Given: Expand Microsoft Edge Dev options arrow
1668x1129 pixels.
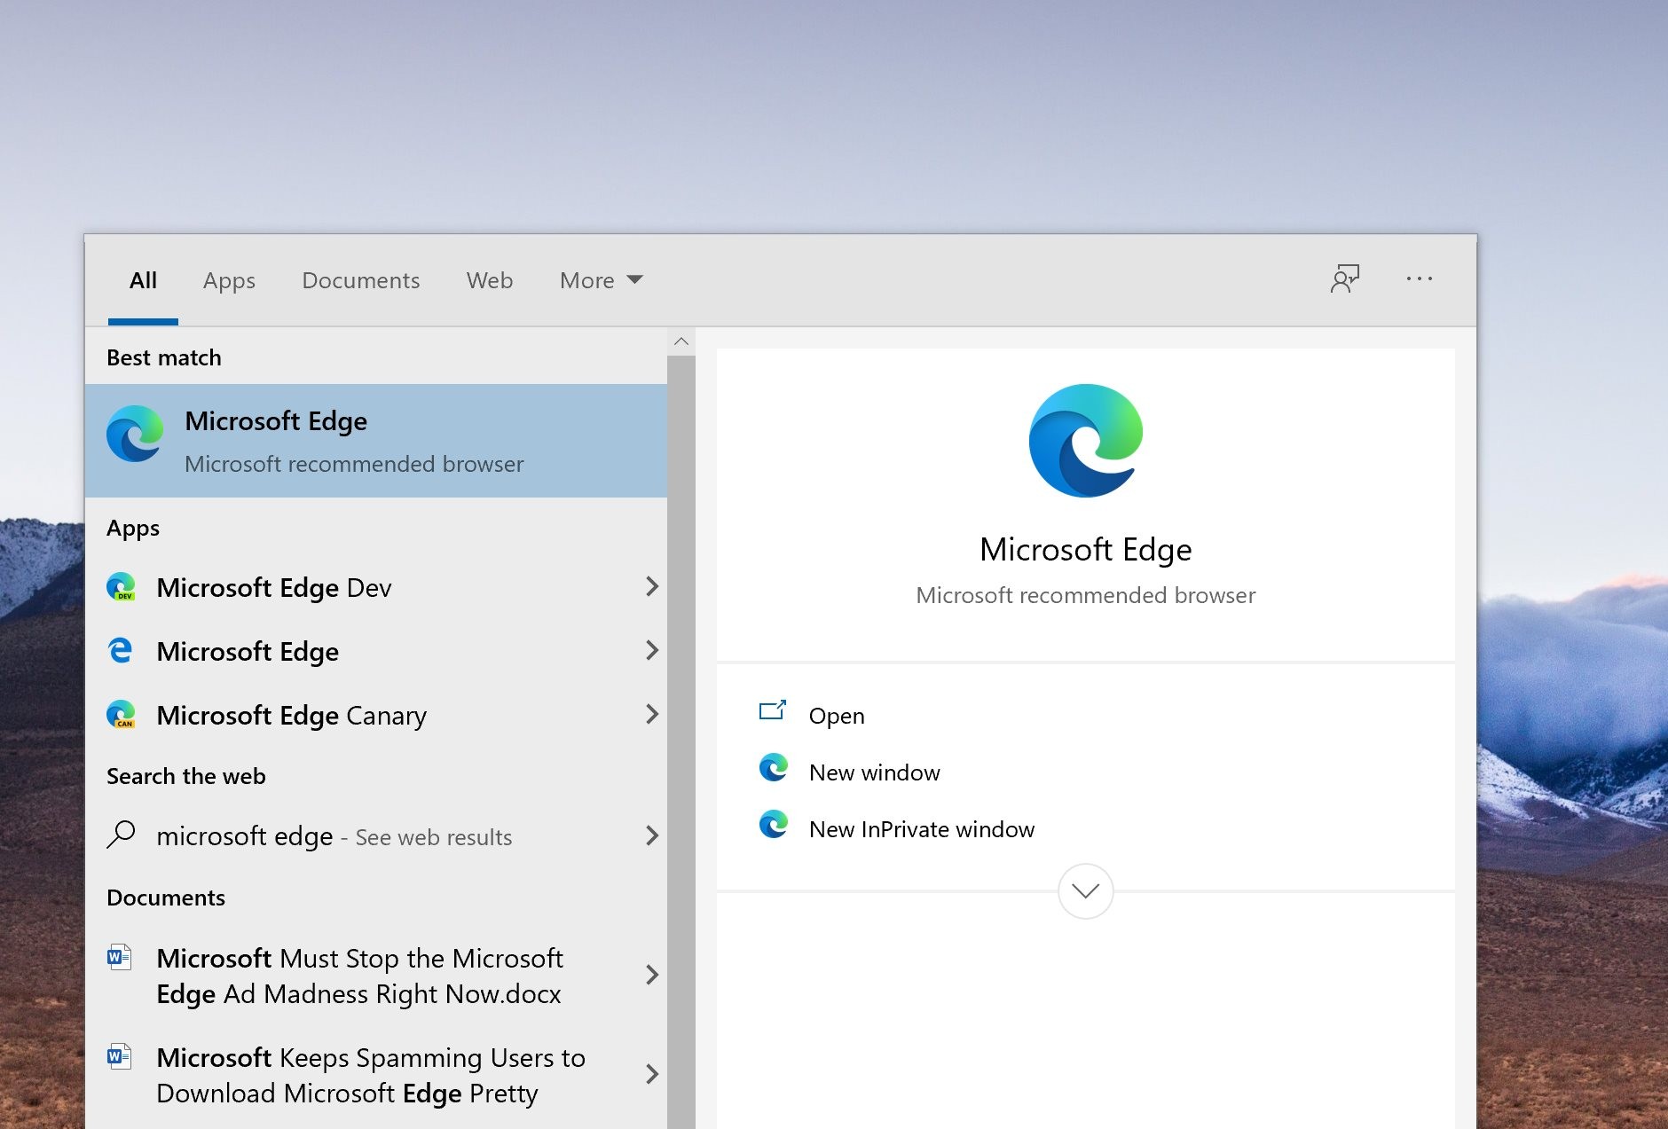Looking at the screenshot, I should coord(652,586).
